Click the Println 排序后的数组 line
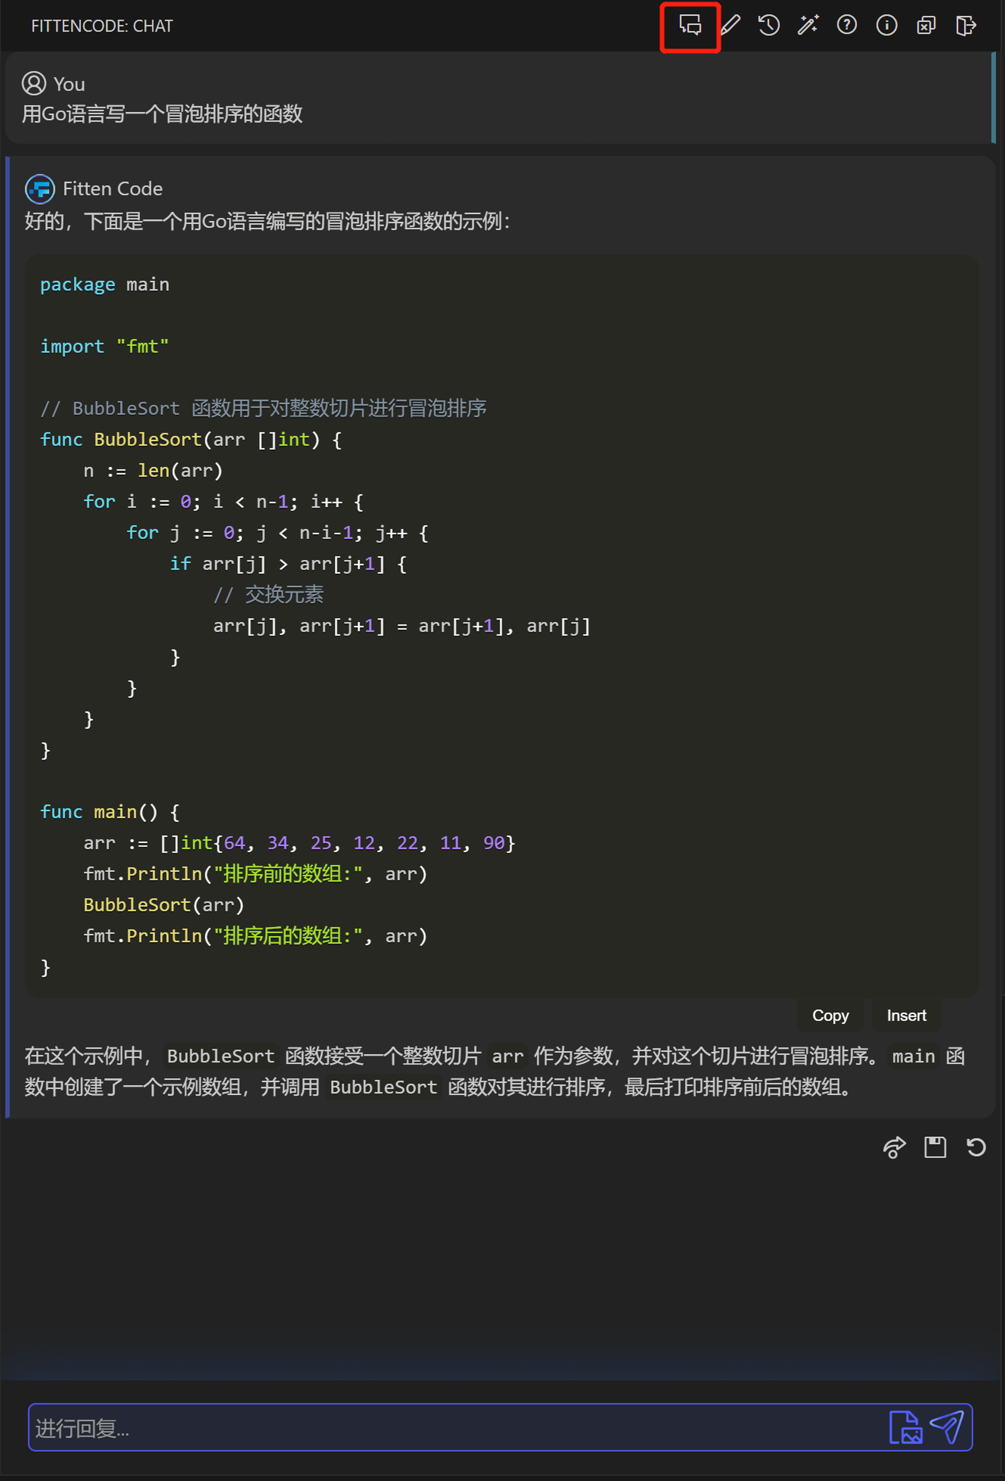 pos(255,935)
